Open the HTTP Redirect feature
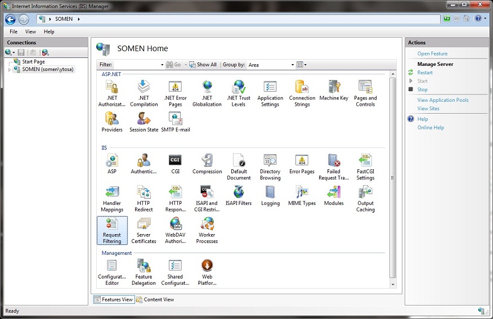 point(144,199)
